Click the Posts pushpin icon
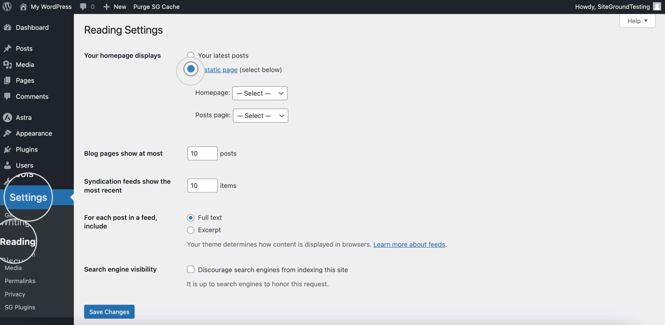Viewport: 665px width, 325px height. (x=7, y=48)
